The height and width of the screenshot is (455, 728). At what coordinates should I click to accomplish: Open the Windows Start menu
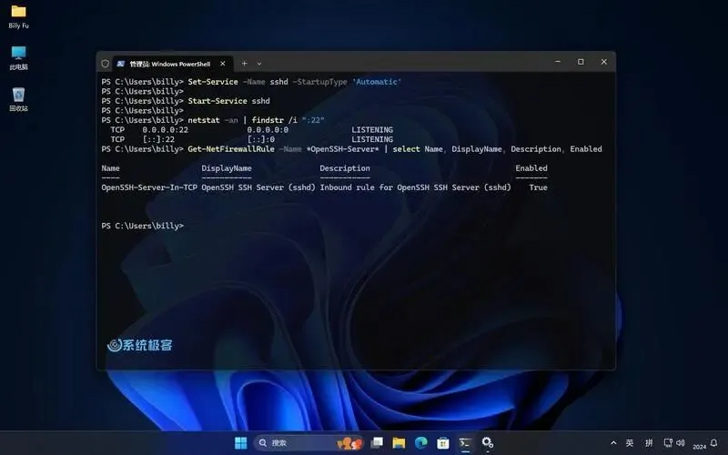(241, 443)
